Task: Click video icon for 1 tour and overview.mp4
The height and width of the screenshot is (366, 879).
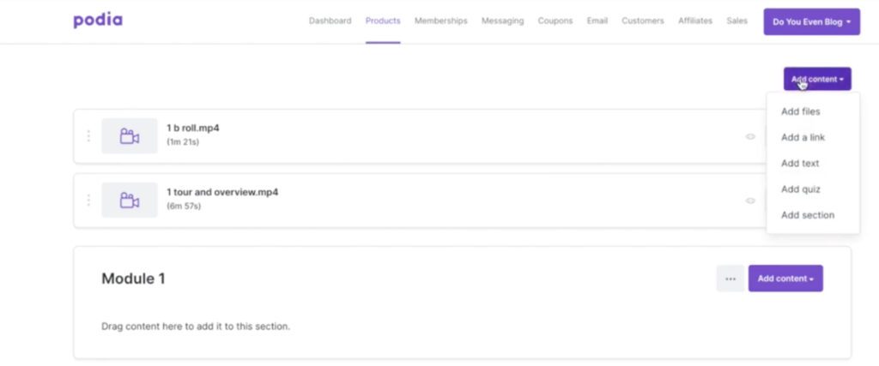Action: tap(130, 201)
